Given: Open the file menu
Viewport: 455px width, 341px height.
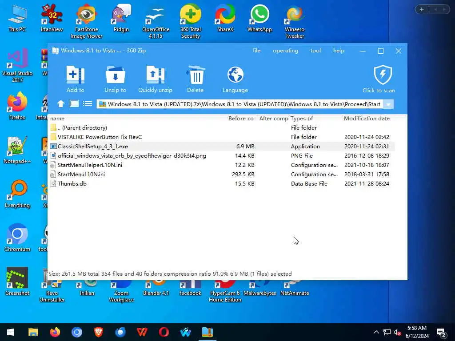Looking at the screenshot, I should pos(256,51).
